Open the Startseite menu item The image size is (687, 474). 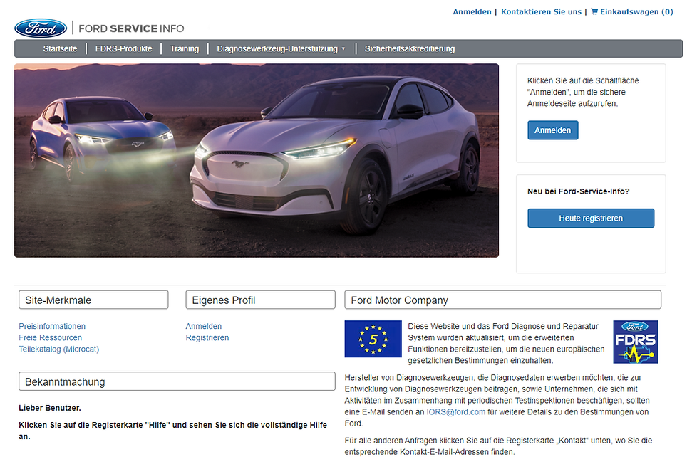click(x=60, y=48)
